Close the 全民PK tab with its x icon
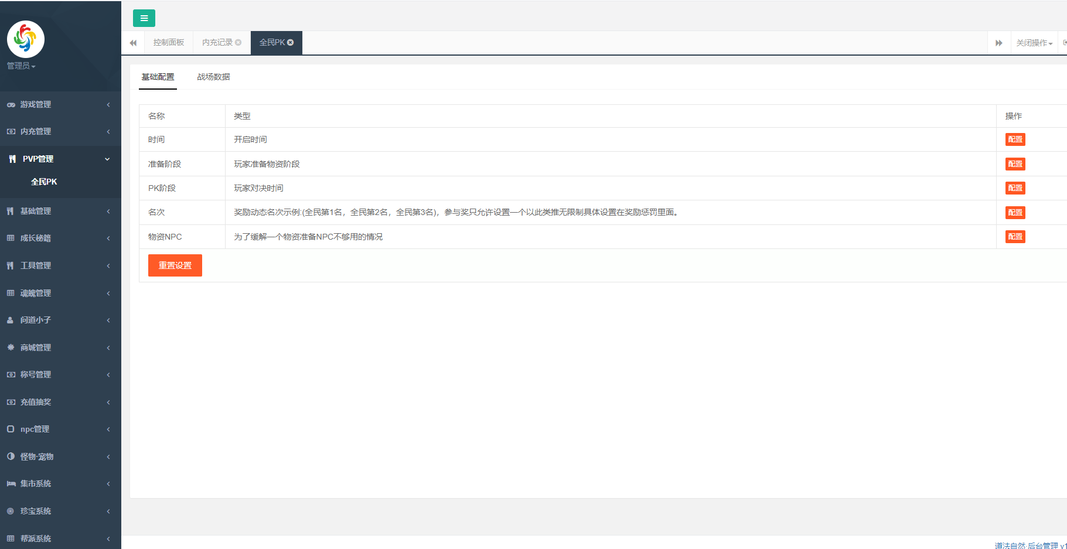 click(x=291, y=43)
